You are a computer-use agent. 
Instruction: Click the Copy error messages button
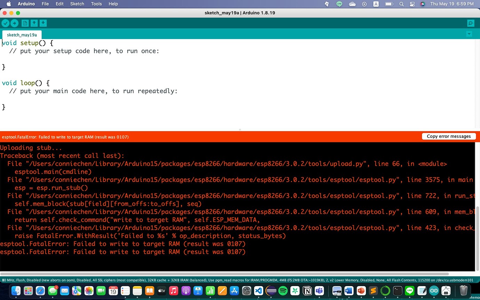(x=449, y=136)
